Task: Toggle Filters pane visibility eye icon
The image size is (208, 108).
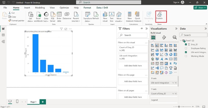Action: pos(142,29)
